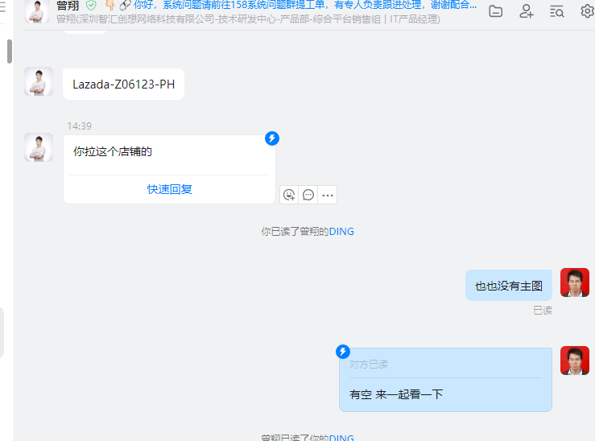The width and height of the screenshot is (595, 441).
Task: Click the verified shield badge beside 曾翔
Action: [x=91, y=6]
